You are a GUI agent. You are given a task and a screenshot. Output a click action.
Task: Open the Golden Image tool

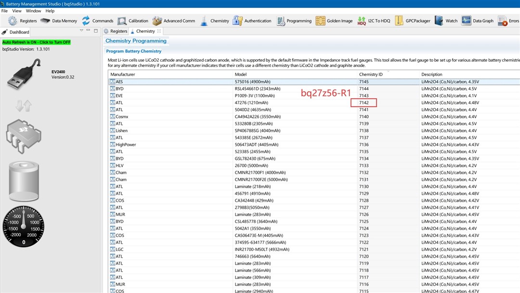point(334,21)
